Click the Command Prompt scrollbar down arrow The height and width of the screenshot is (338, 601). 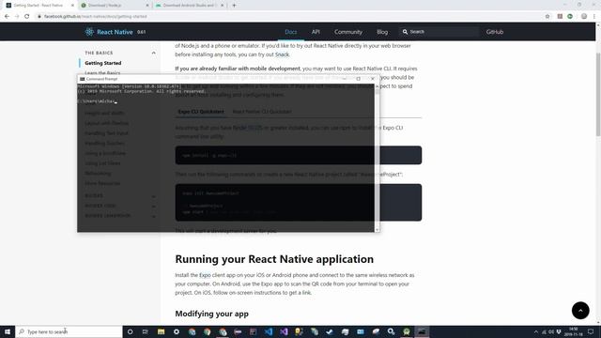[378, 229]
